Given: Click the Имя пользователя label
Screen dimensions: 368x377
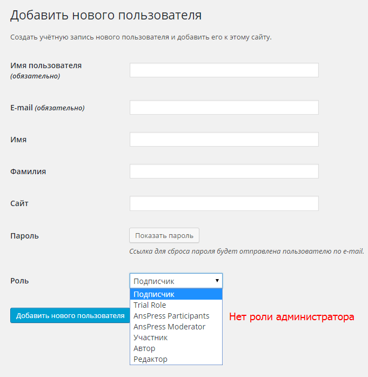Looking at the screenshot, I should [46, 65].
